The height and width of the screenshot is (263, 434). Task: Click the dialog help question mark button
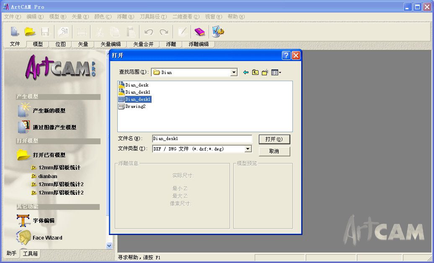(x=286, y=55)
